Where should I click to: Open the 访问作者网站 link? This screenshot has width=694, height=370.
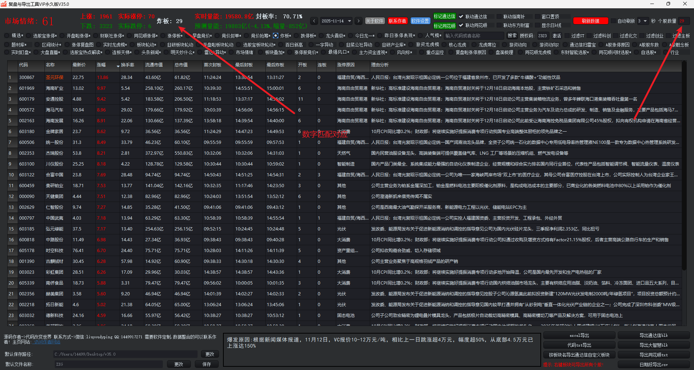[47, 342]
